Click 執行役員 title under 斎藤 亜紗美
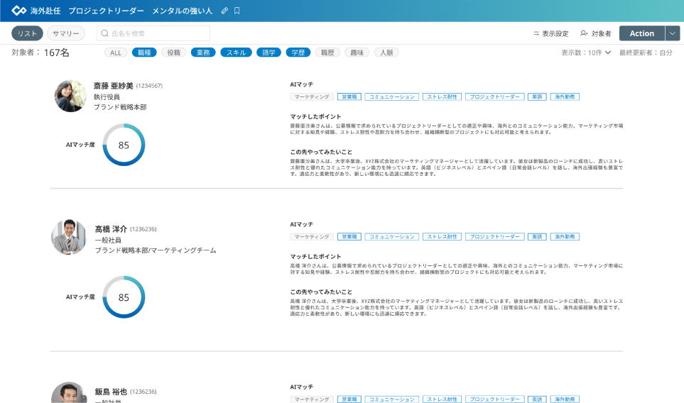This screenshot has height=403, width=684. (x=107, y=96)
